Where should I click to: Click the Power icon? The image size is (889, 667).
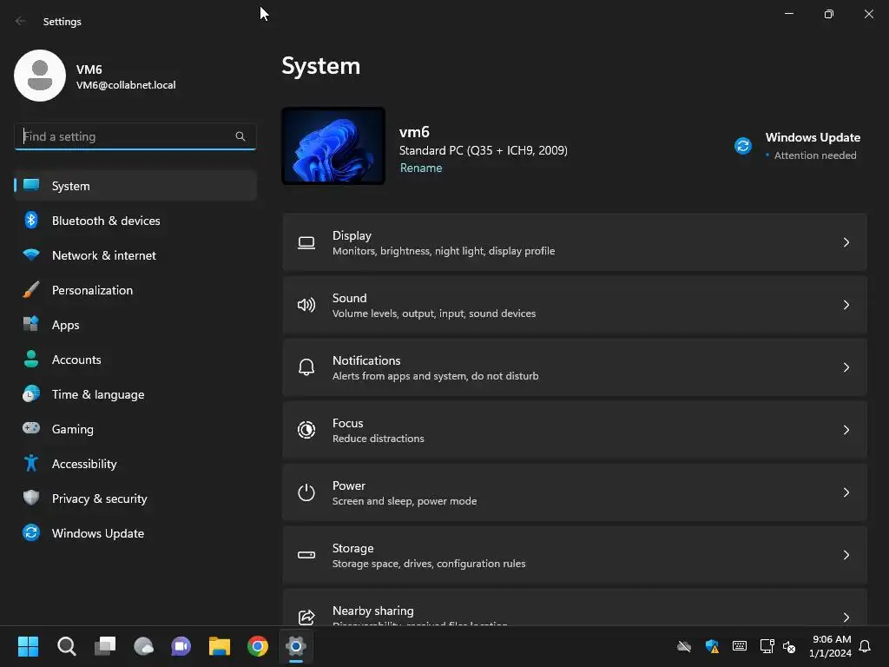point(306,492)
